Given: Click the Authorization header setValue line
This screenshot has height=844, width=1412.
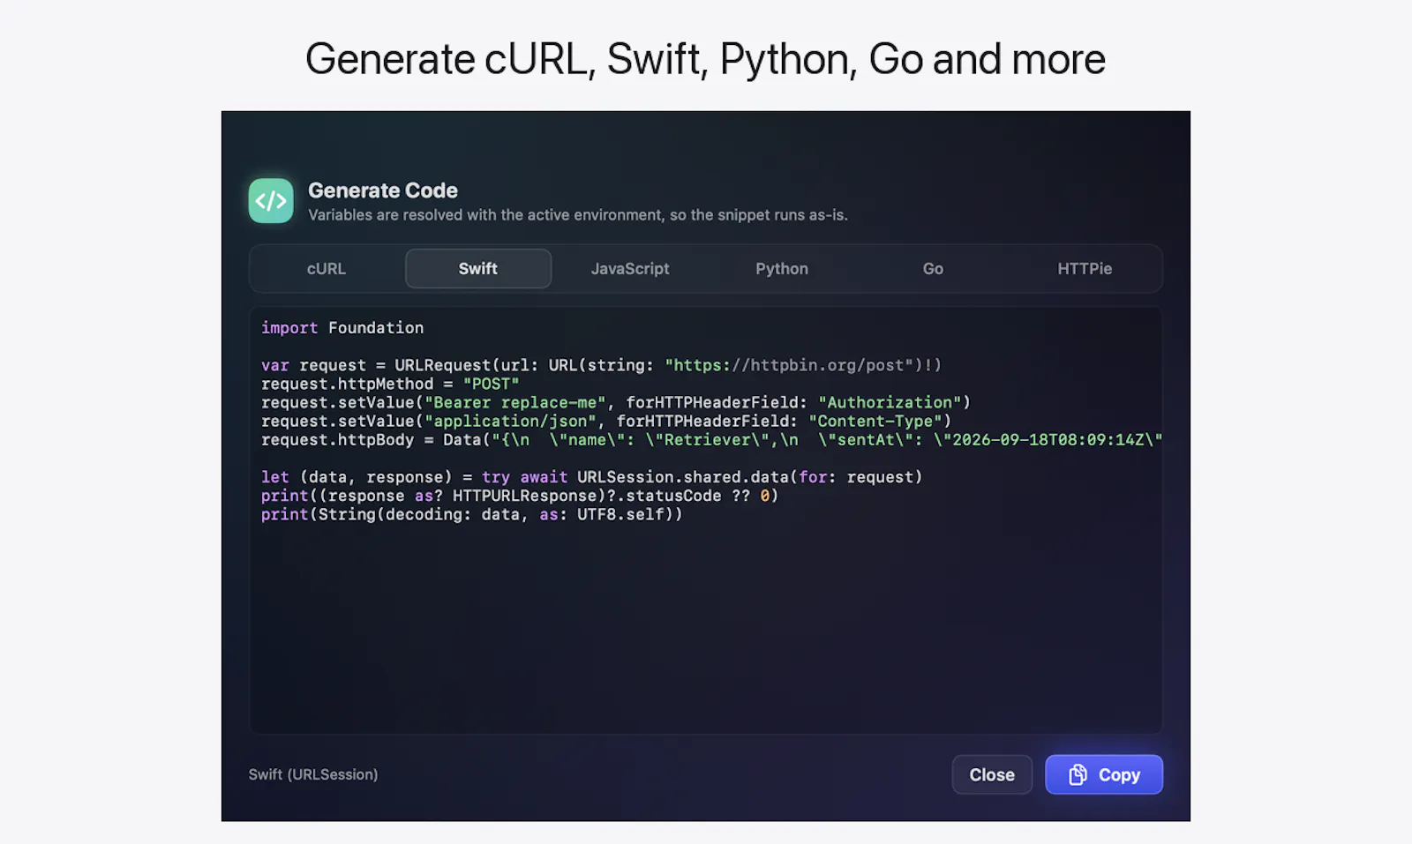Looking at the screenshot, I should click(616, 402).
